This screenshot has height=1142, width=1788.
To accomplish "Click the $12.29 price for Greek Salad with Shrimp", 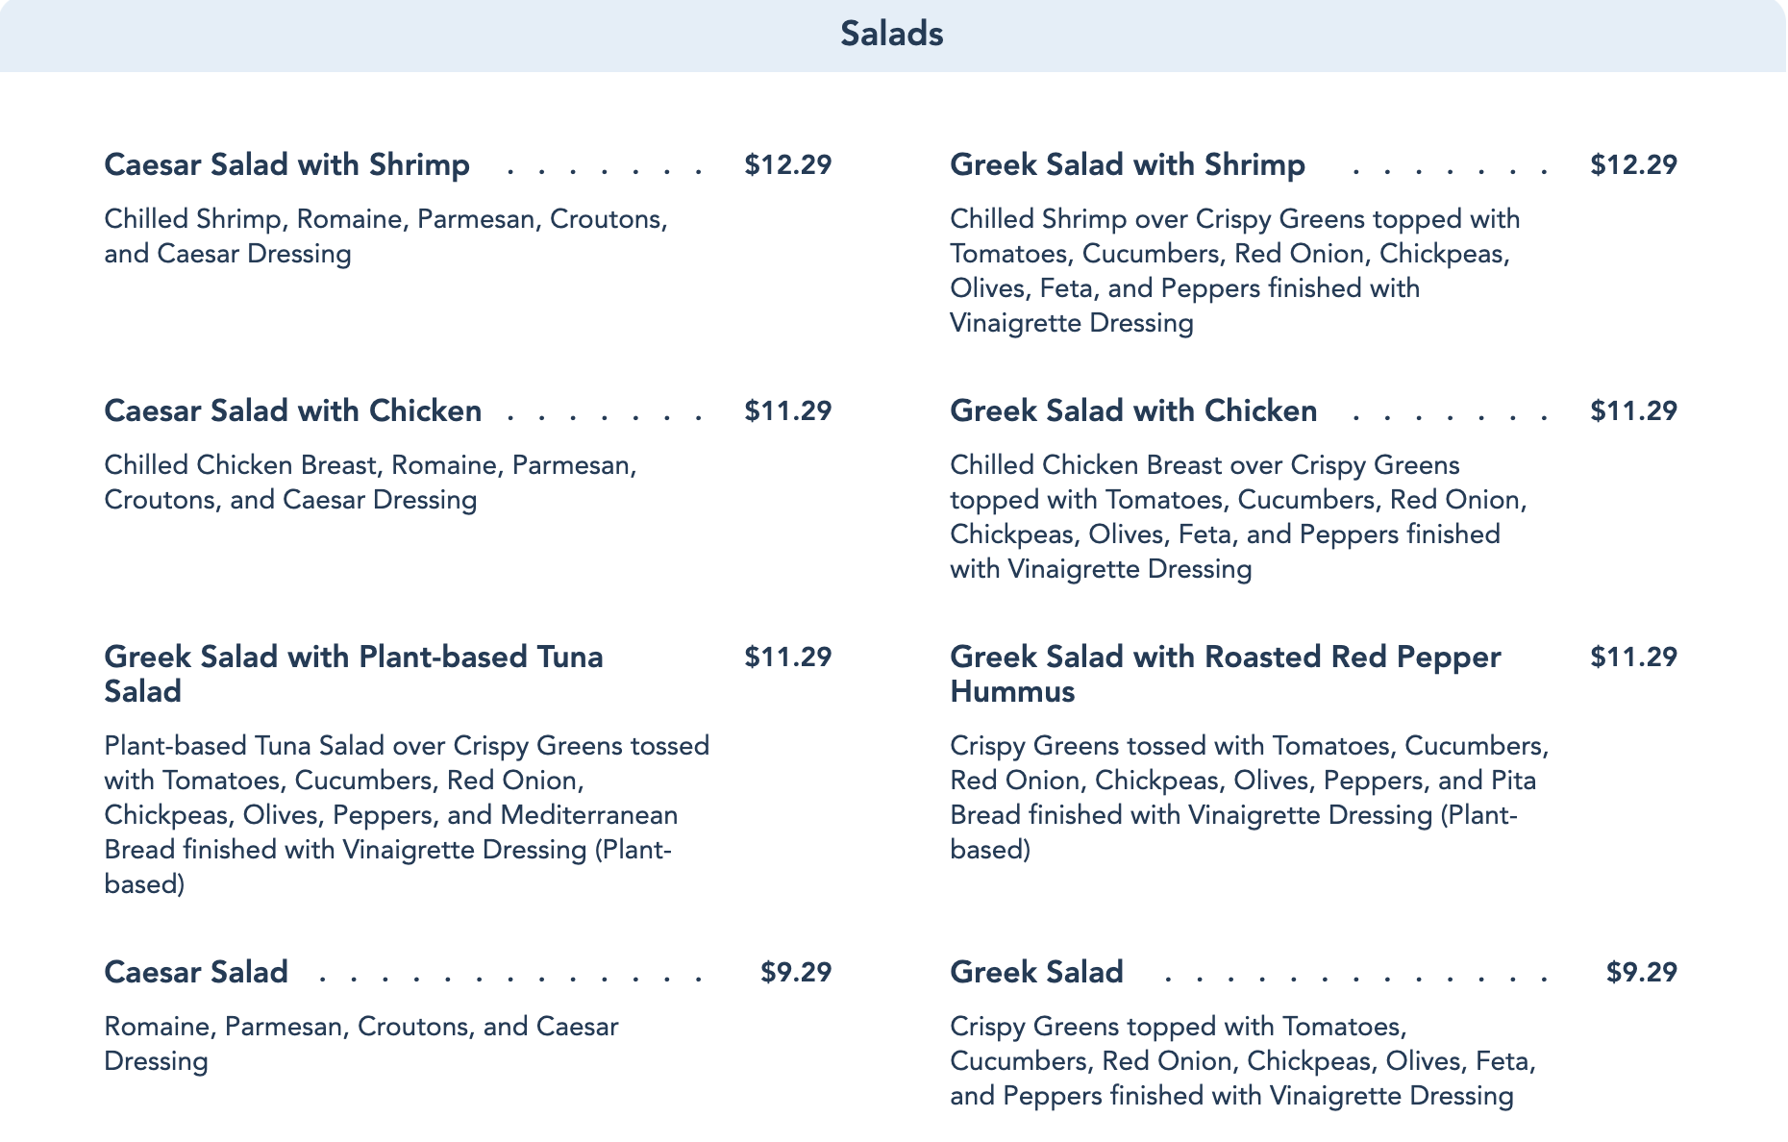I will tap(1633, 165).
